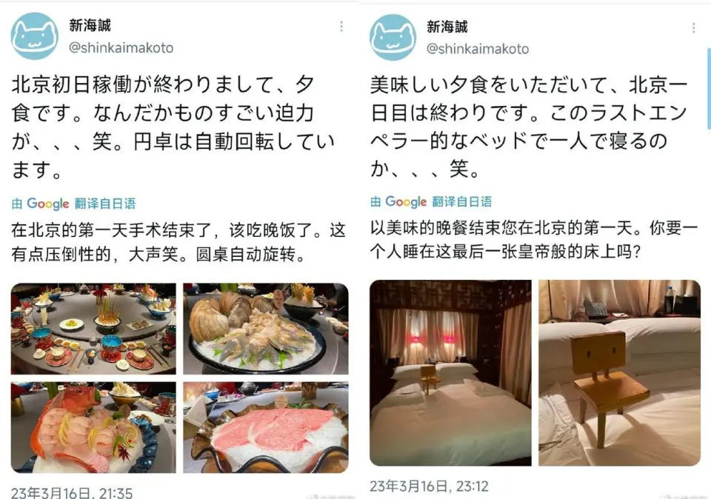Click 新海誠 display name on right tweet
Viewport: 711px width, 499px height.
tap(447, 27)
